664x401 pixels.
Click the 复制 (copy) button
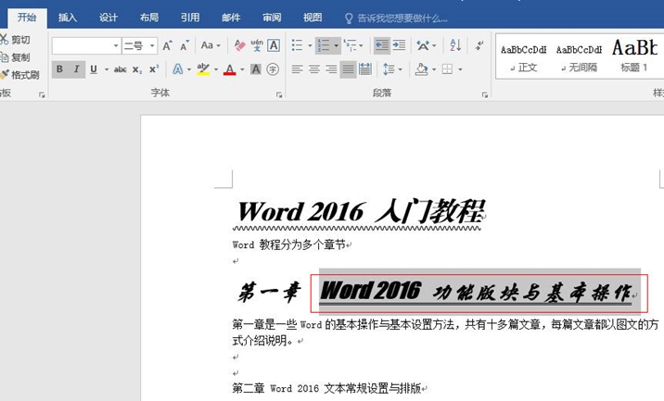(x=15, y=57)
